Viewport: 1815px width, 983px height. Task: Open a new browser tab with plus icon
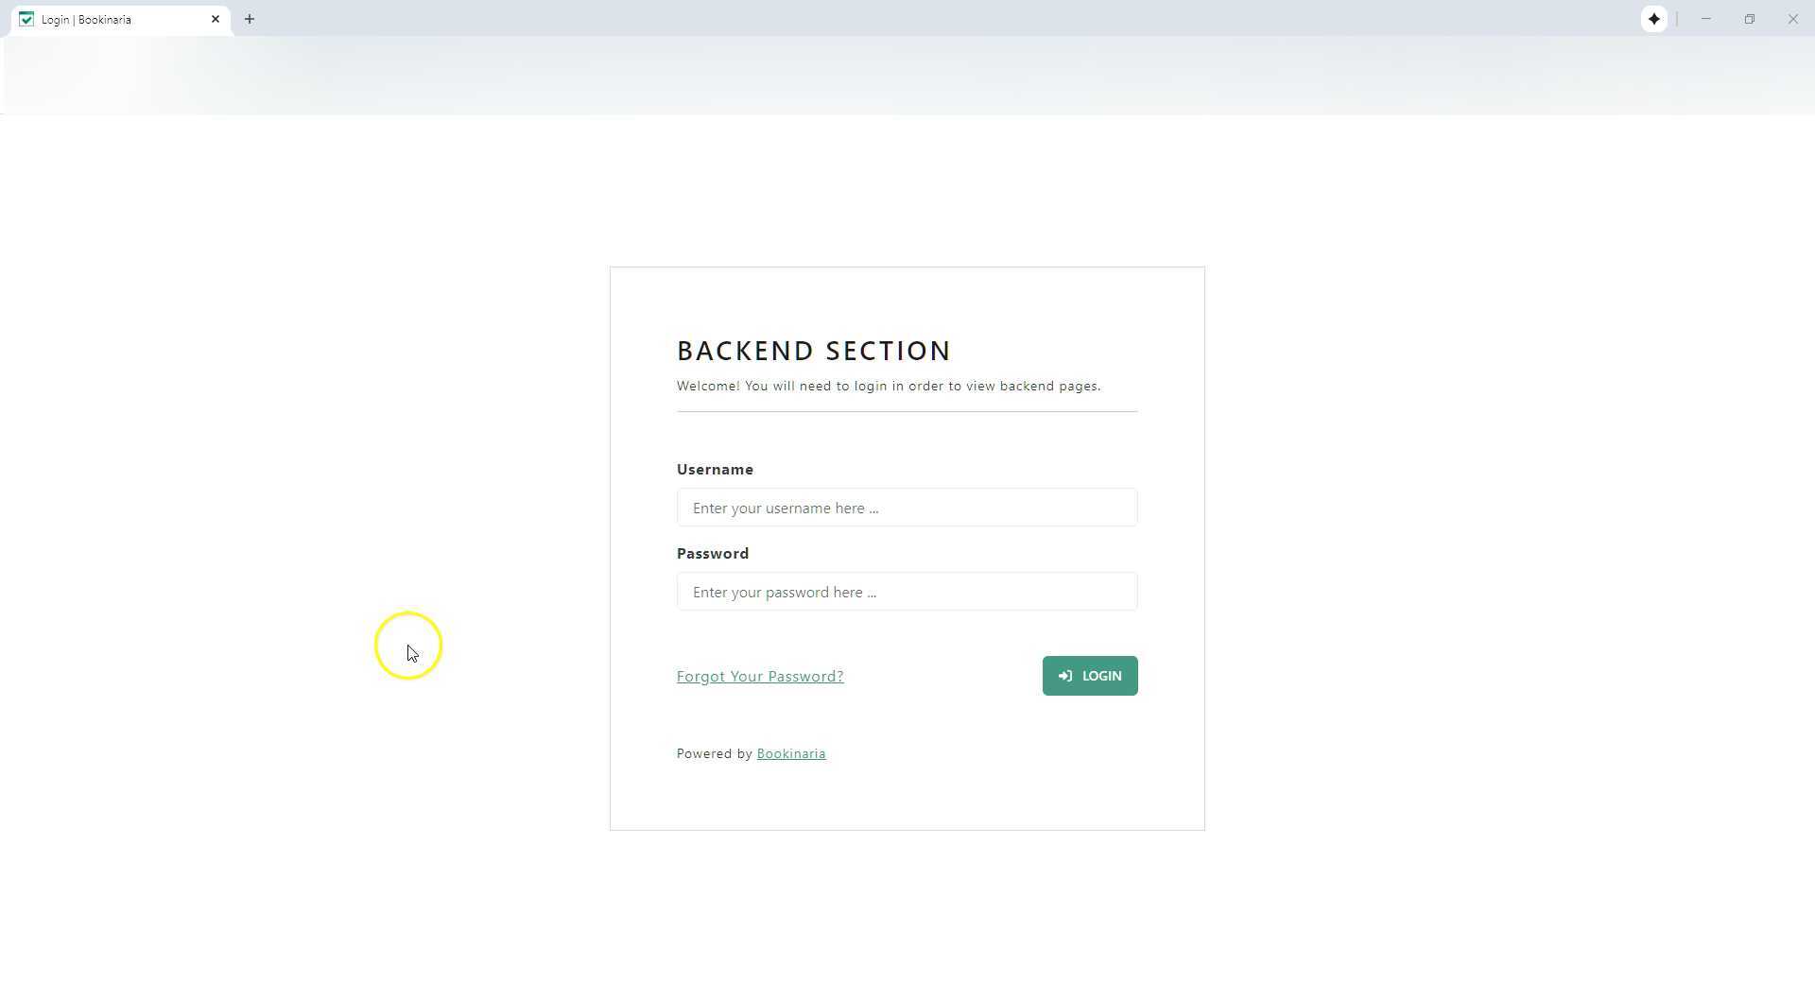[249, 19]
